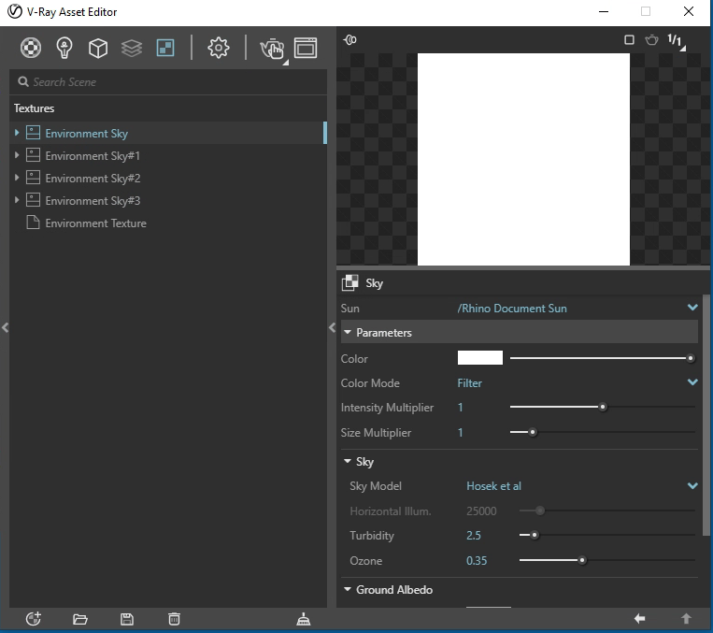Image resolution: width=713 pixels, height=633 pixels.
Task: Expand the Environment Sky tree arrow
Action: [17, 133]
